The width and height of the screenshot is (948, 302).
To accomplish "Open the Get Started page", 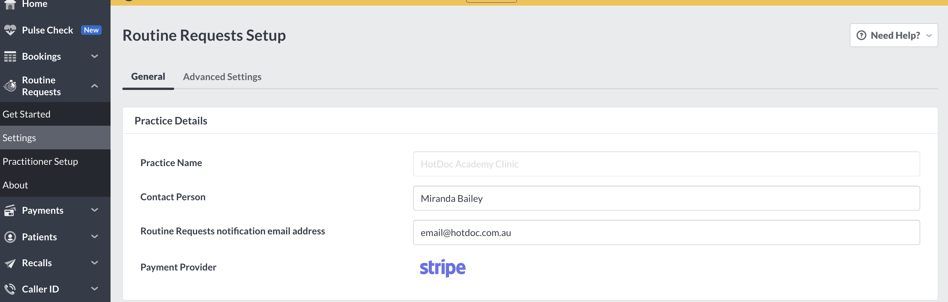I will pos(27,114).
